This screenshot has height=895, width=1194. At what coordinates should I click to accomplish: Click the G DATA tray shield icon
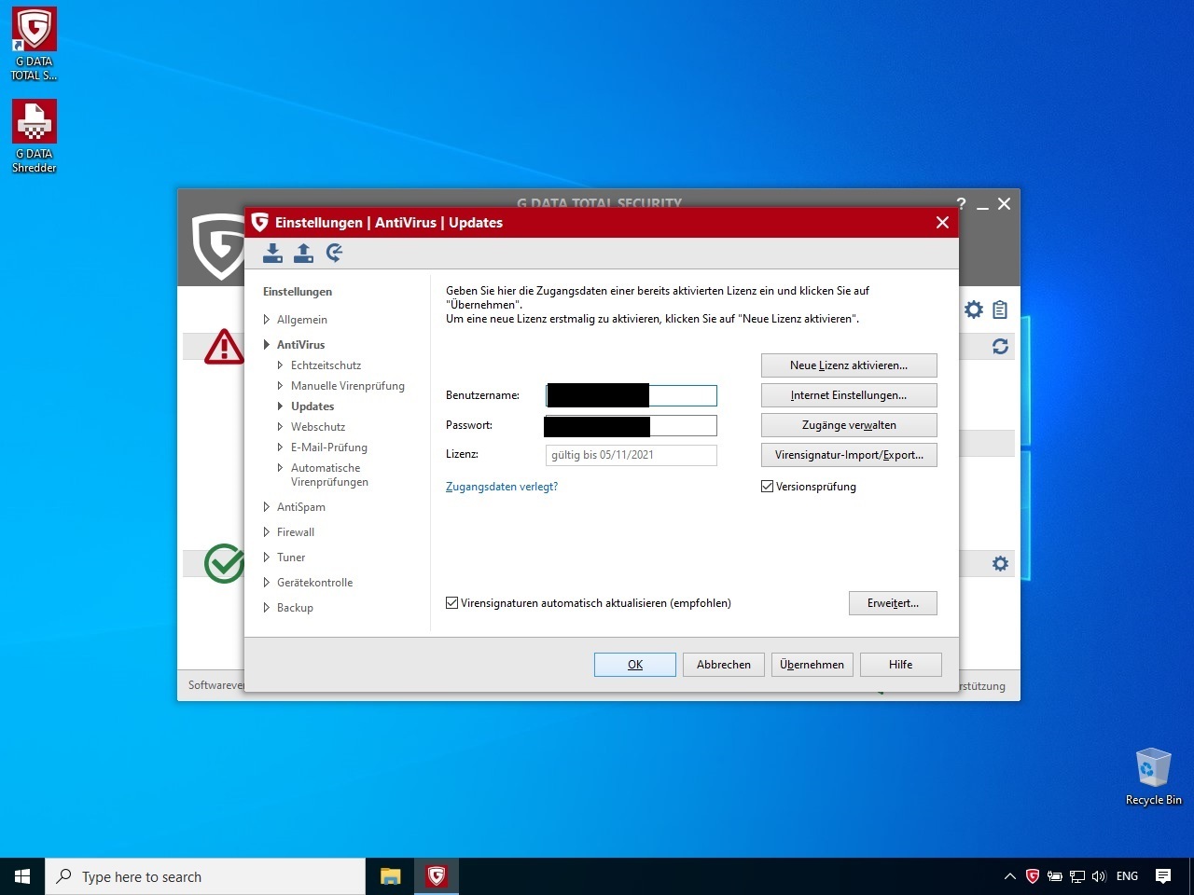(x=1033, y=876)
